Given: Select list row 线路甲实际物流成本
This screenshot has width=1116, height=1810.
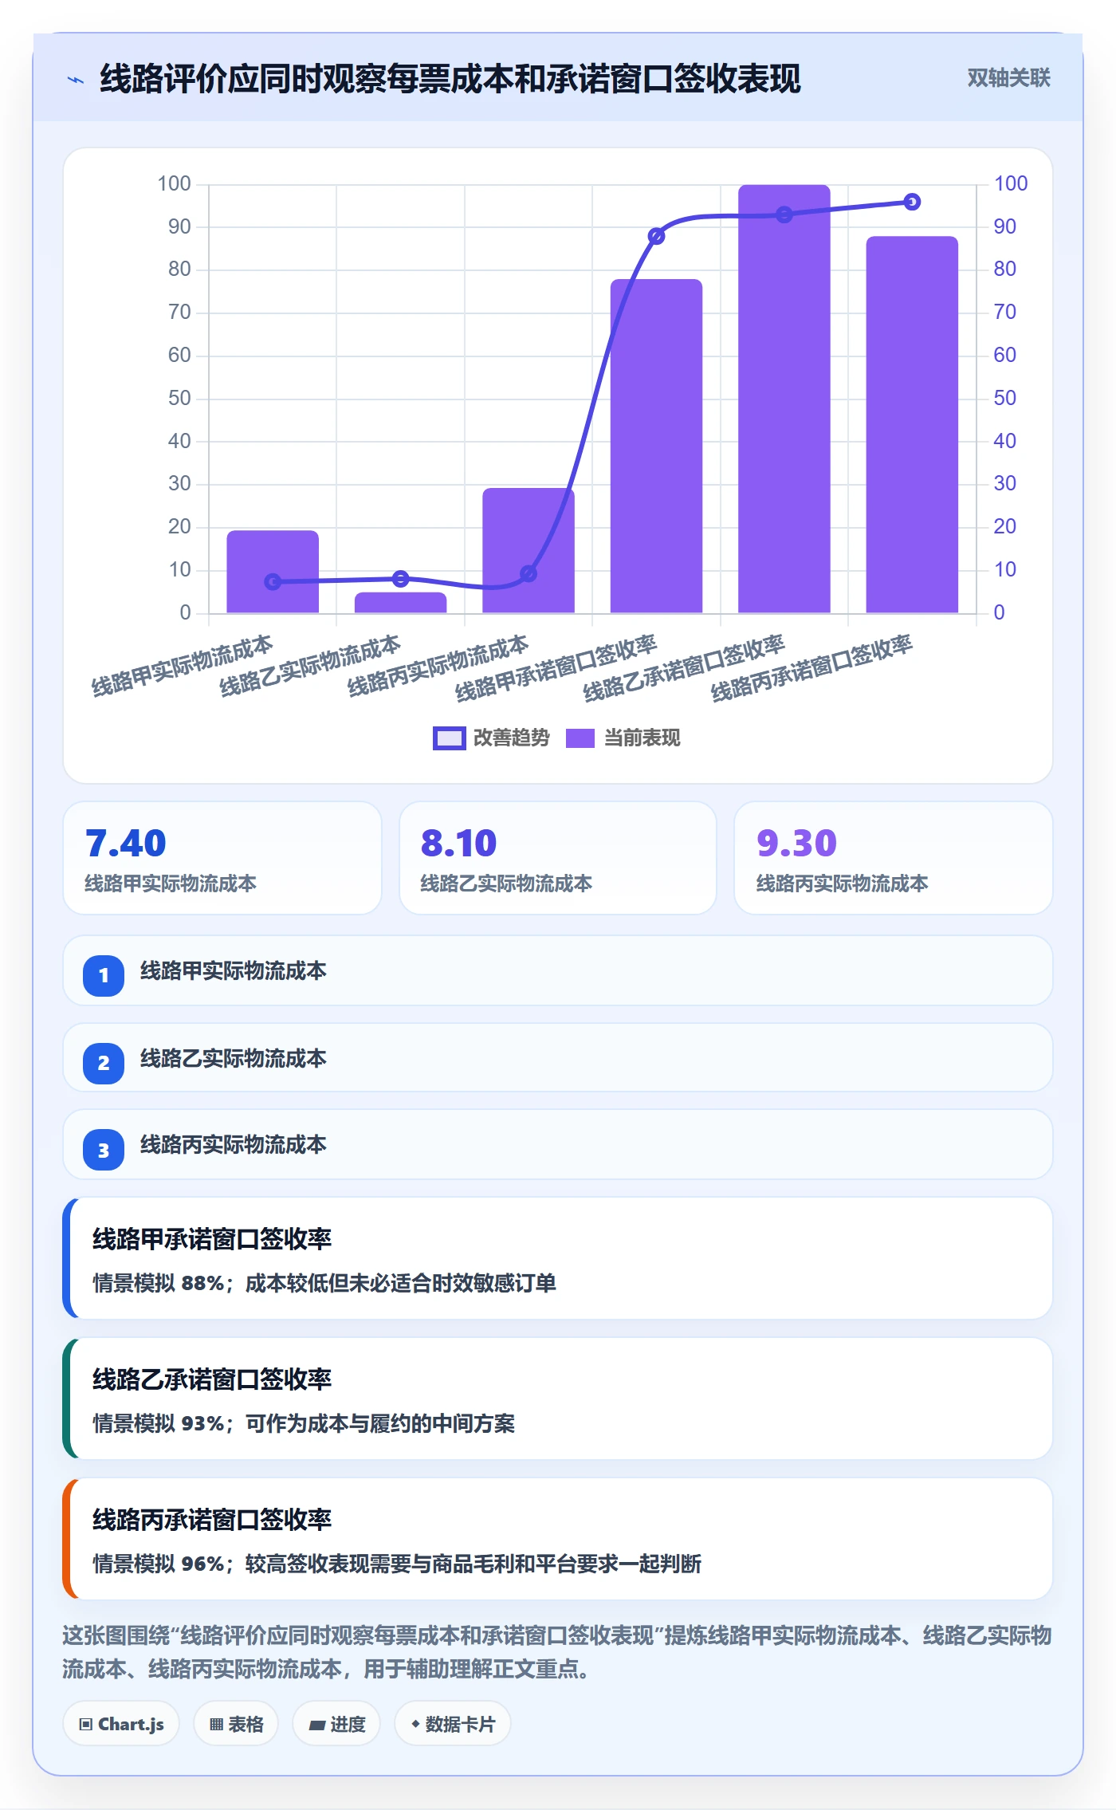Looking at the screenshot, I should (558, 971).
